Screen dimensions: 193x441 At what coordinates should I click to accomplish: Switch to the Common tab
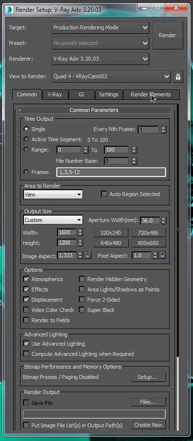(x=27, y=94)
